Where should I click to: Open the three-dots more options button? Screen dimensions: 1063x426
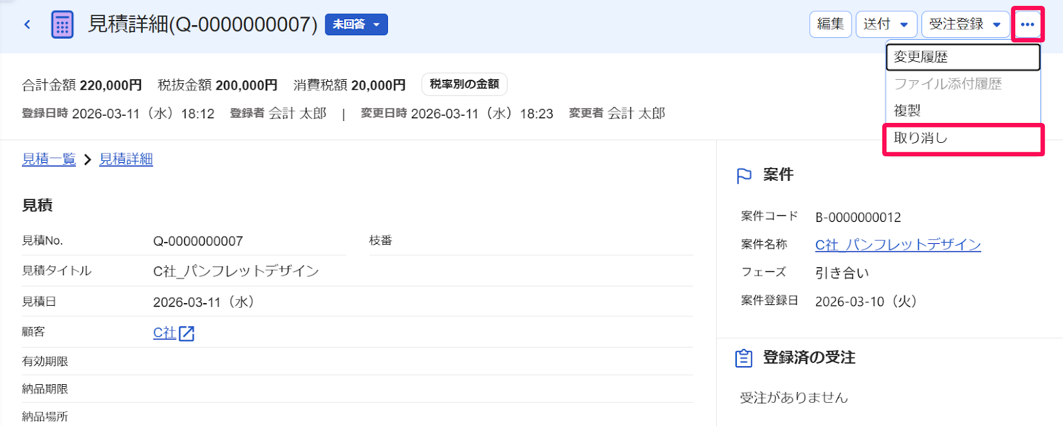coord(1027,25)
